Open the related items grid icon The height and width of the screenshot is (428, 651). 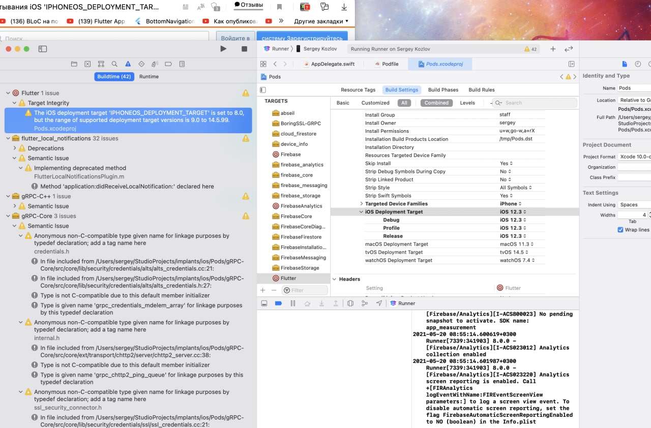tap(263, 64)
